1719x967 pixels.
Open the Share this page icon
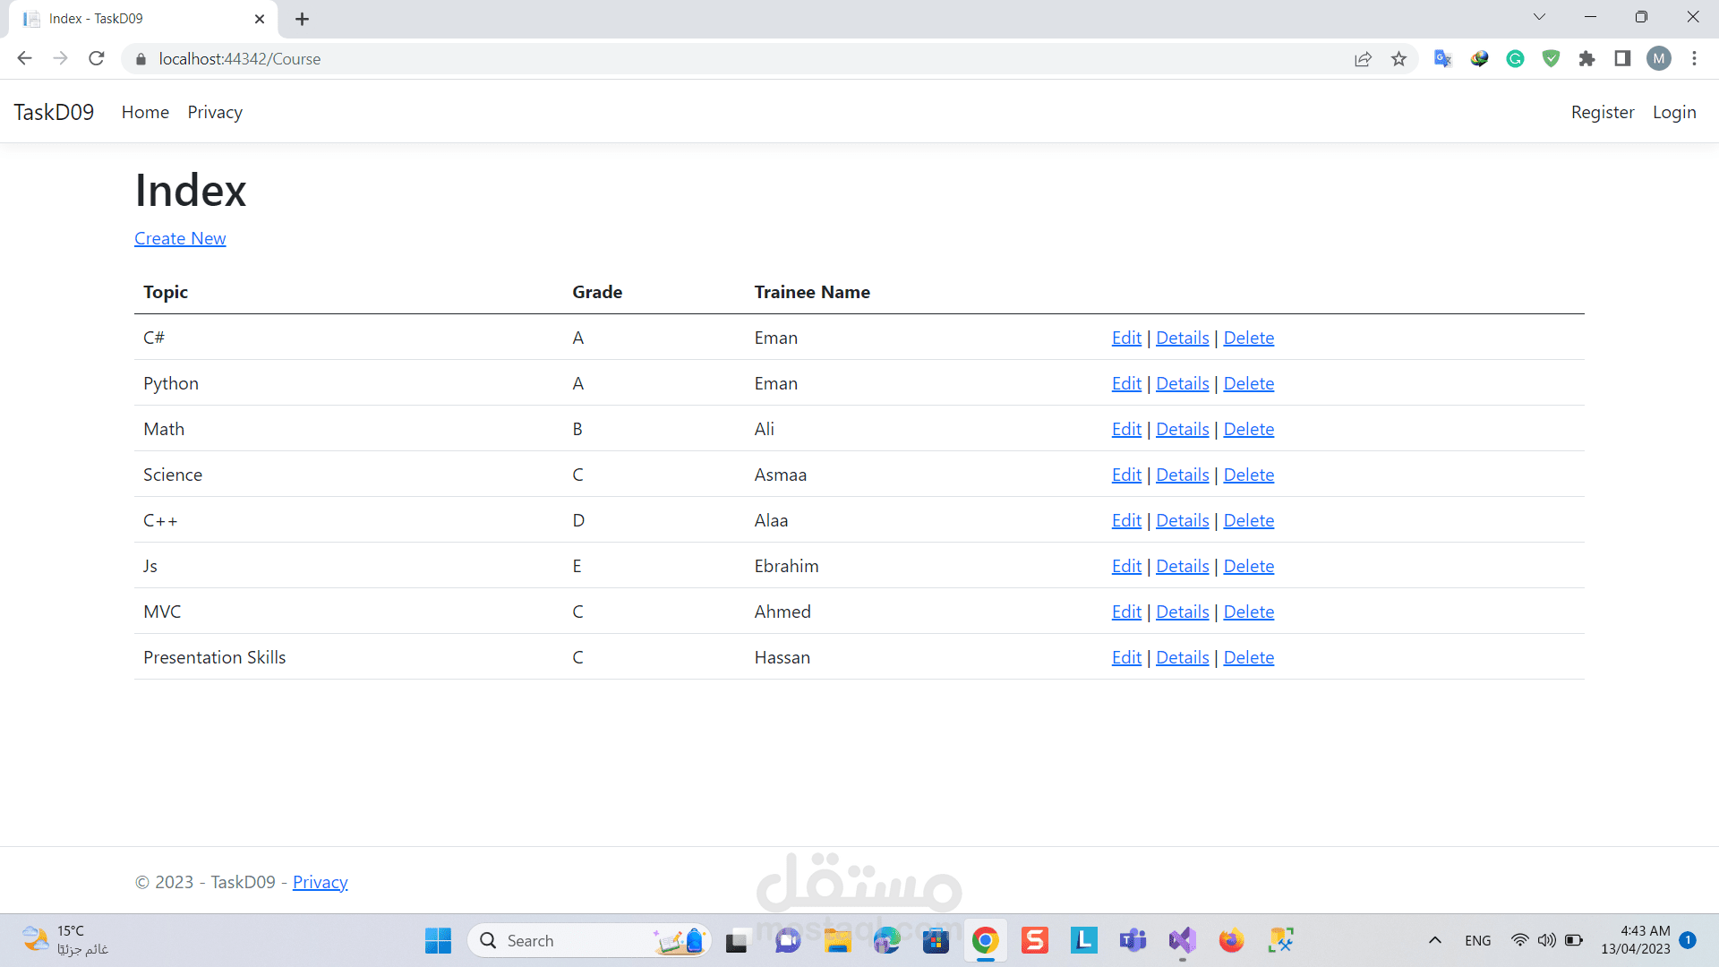1363,59
